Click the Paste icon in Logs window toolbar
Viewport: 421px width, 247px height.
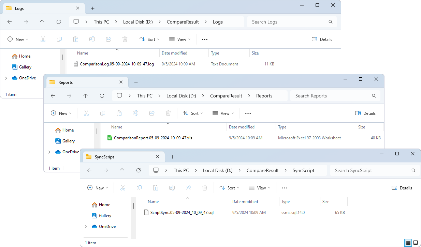click(76, 39)
